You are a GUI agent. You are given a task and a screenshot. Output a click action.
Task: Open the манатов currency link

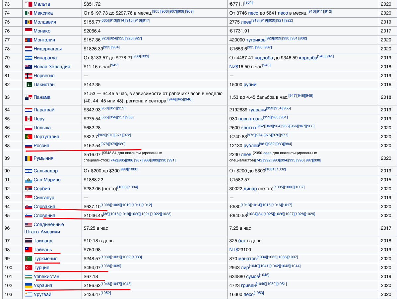247,259
